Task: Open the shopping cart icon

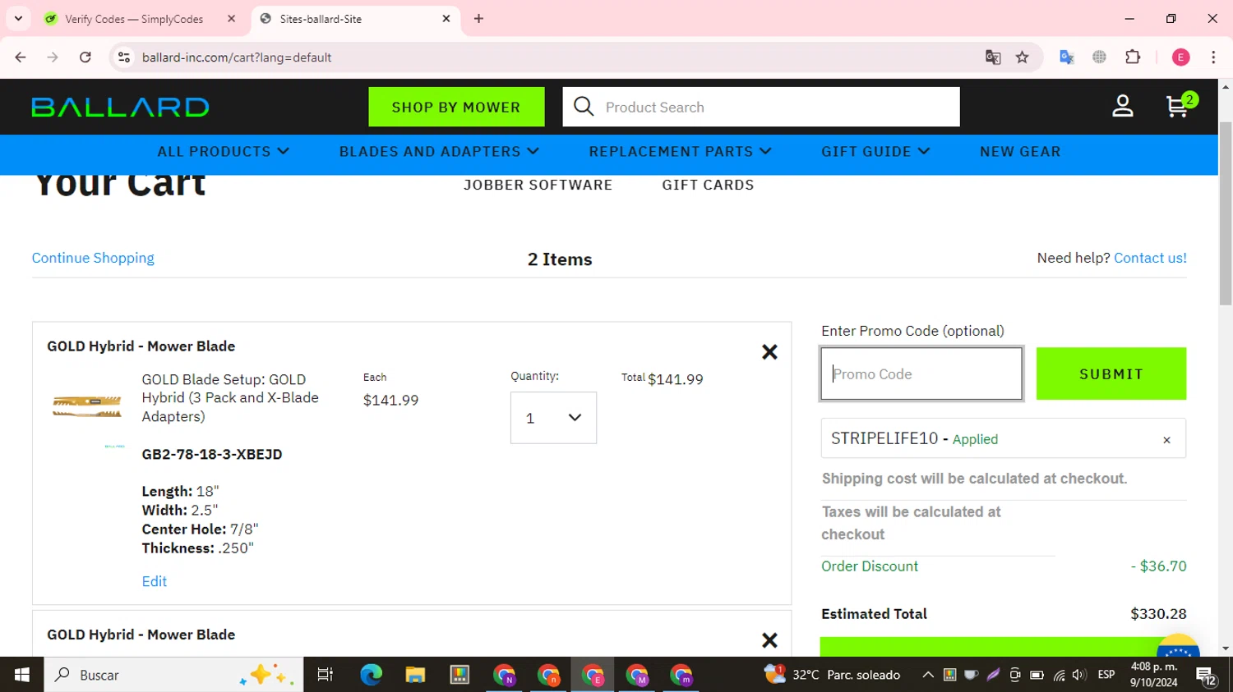Action: [1181, 105]
